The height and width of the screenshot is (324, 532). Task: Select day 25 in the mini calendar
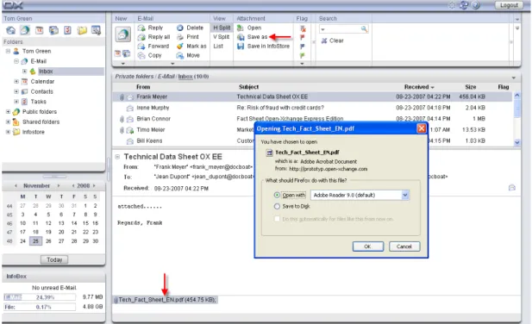point(35,241)
